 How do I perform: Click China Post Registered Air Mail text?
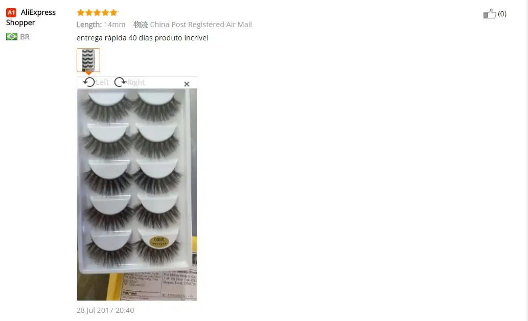[201, 25]
